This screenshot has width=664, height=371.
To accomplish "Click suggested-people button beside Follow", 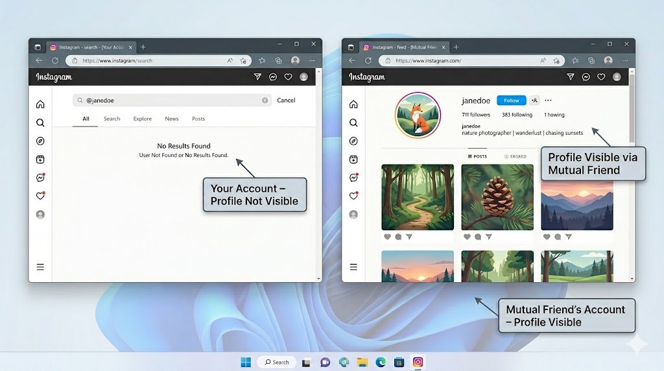I will tap(534, 101).
